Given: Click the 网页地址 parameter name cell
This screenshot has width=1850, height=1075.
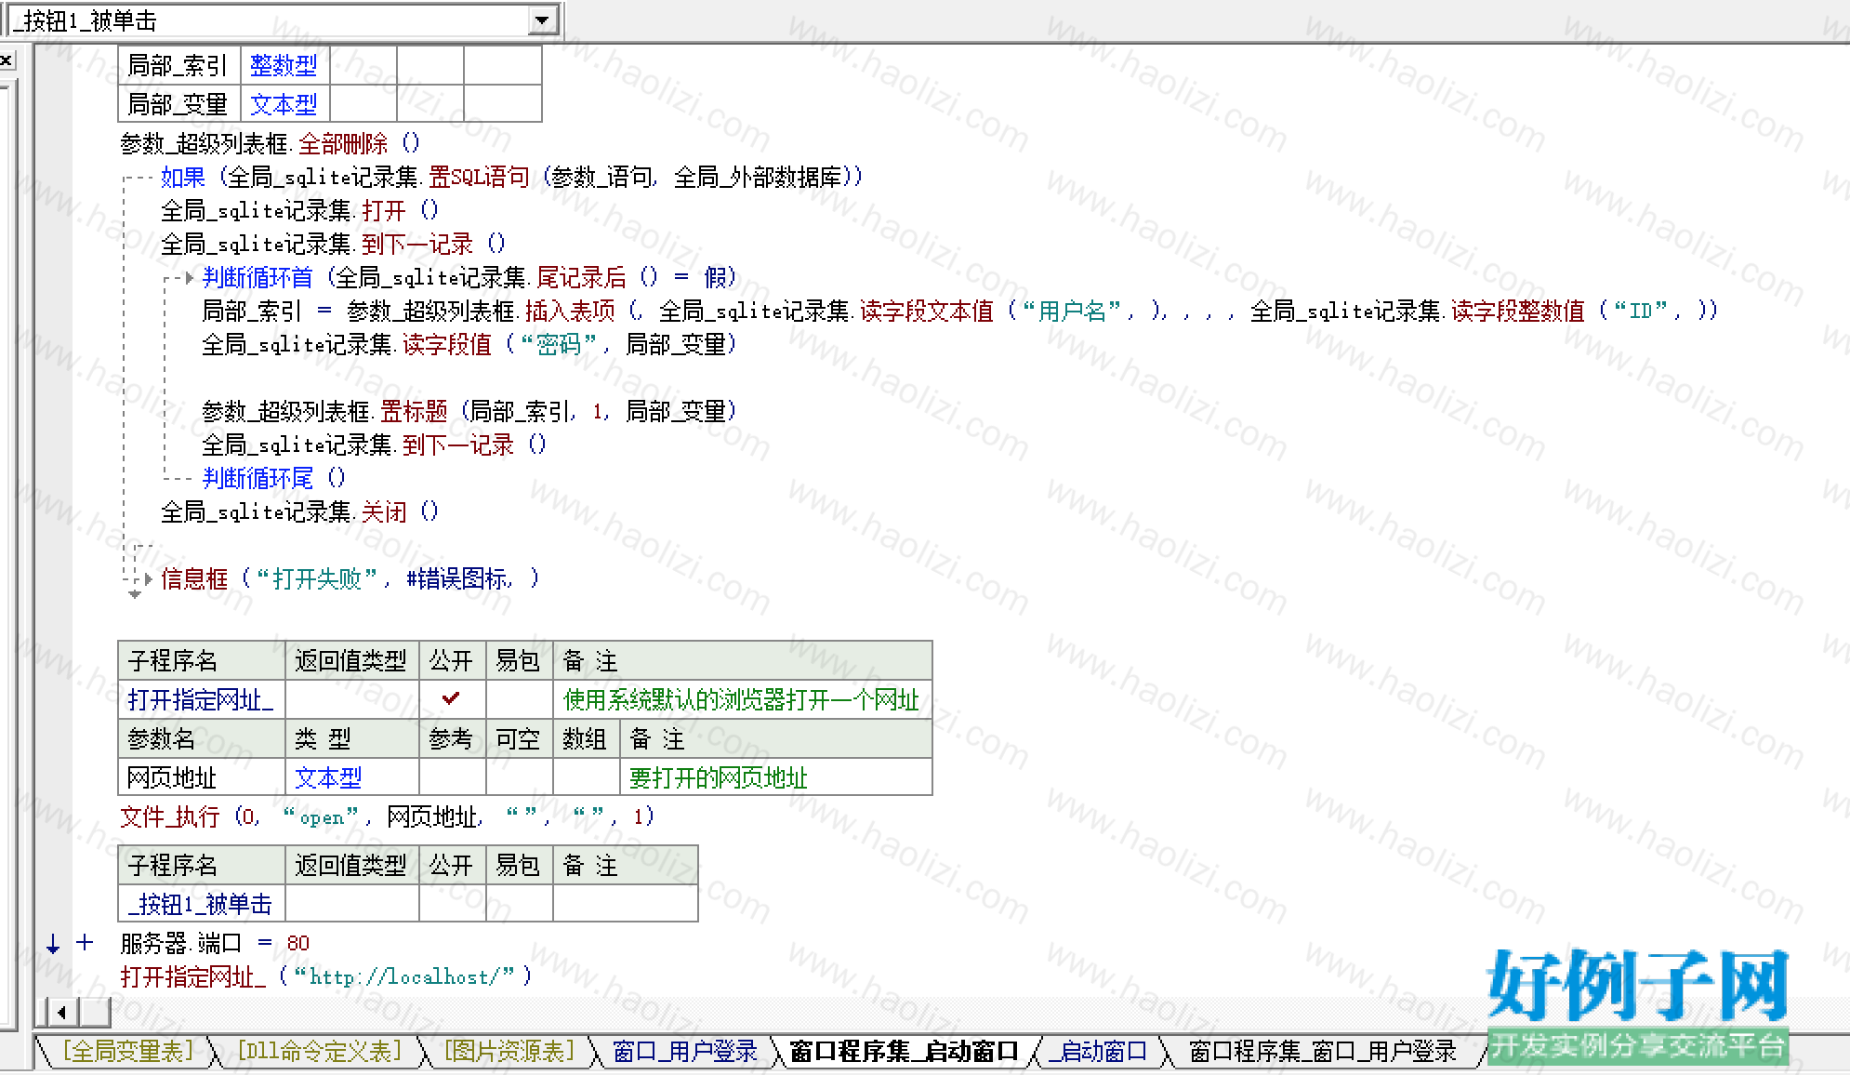Looking at the screenshot, I should [x=202, y=777].
